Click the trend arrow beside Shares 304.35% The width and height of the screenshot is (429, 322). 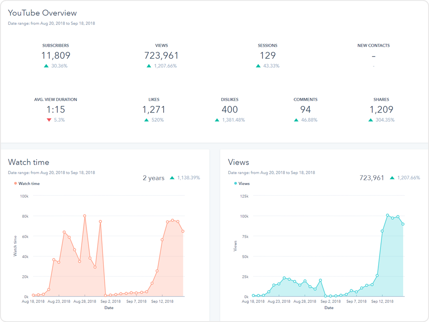coord(371,120)
